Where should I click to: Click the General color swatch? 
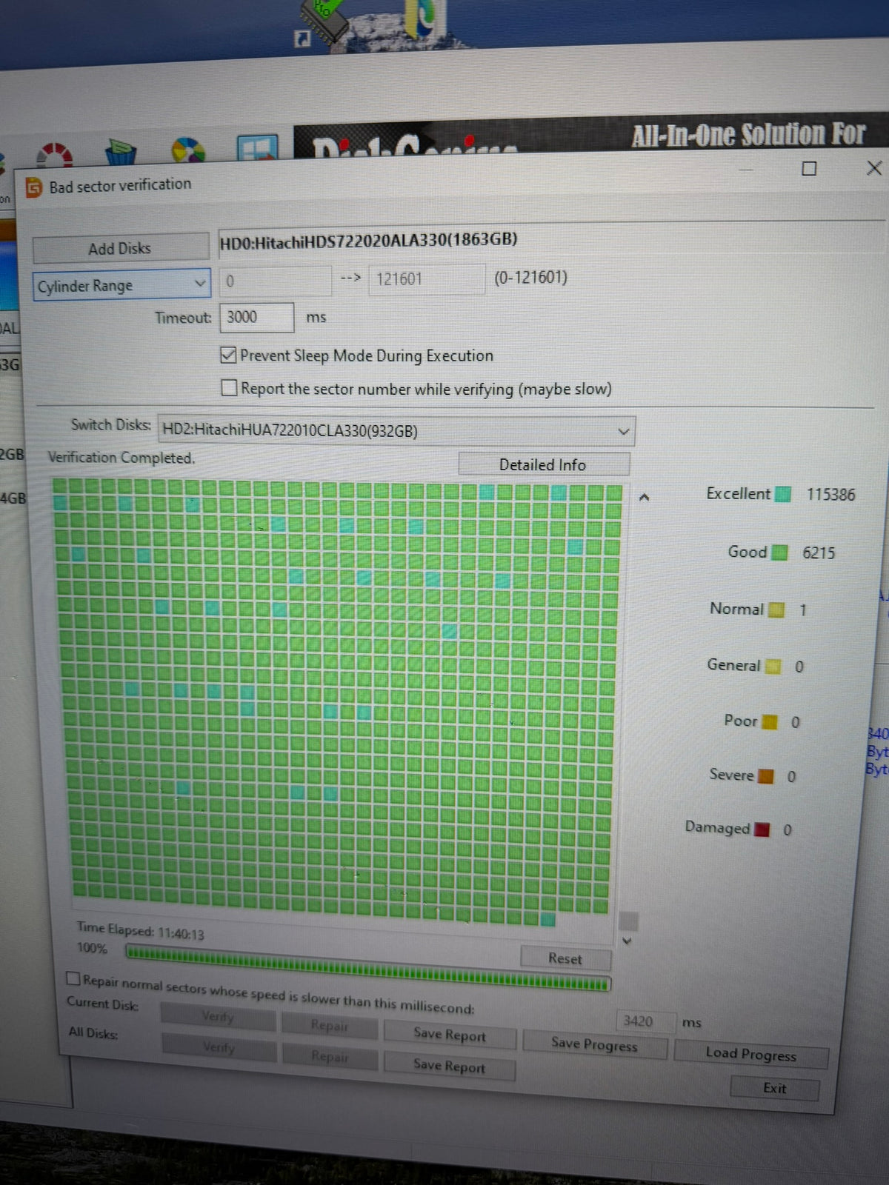773,666
